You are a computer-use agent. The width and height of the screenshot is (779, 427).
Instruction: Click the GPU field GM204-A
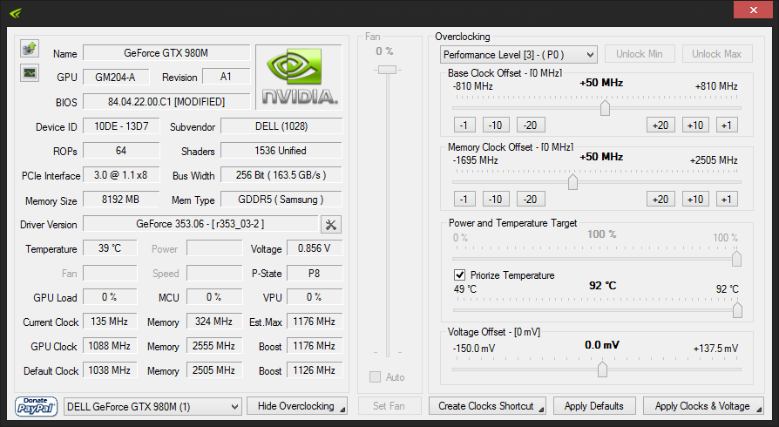point(116,77)
